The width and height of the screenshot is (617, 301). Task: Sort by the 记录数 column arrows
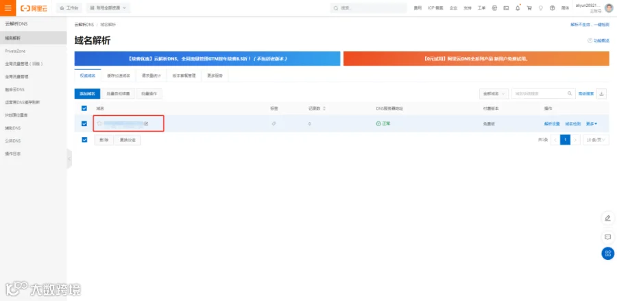(x=324, y=108)
